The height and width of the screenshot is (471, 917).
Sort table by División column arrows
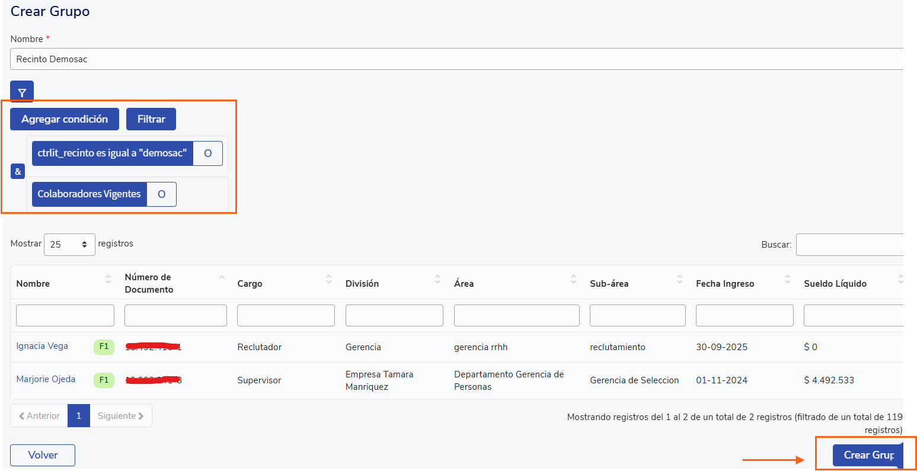[437, 279]
